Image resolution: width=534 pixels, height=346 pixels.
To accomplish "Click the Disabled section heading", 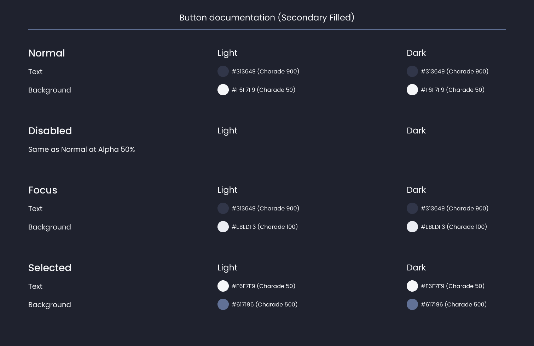I will click(x=50, y=131).
